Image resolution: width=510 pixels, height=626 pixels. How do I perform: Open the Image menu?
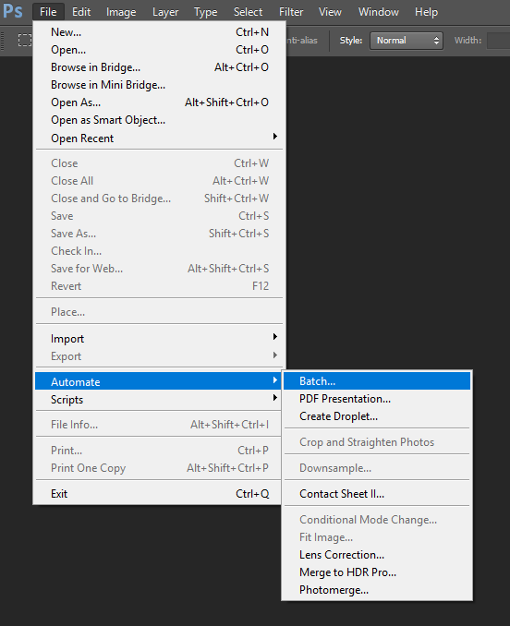tap(121, 12)
